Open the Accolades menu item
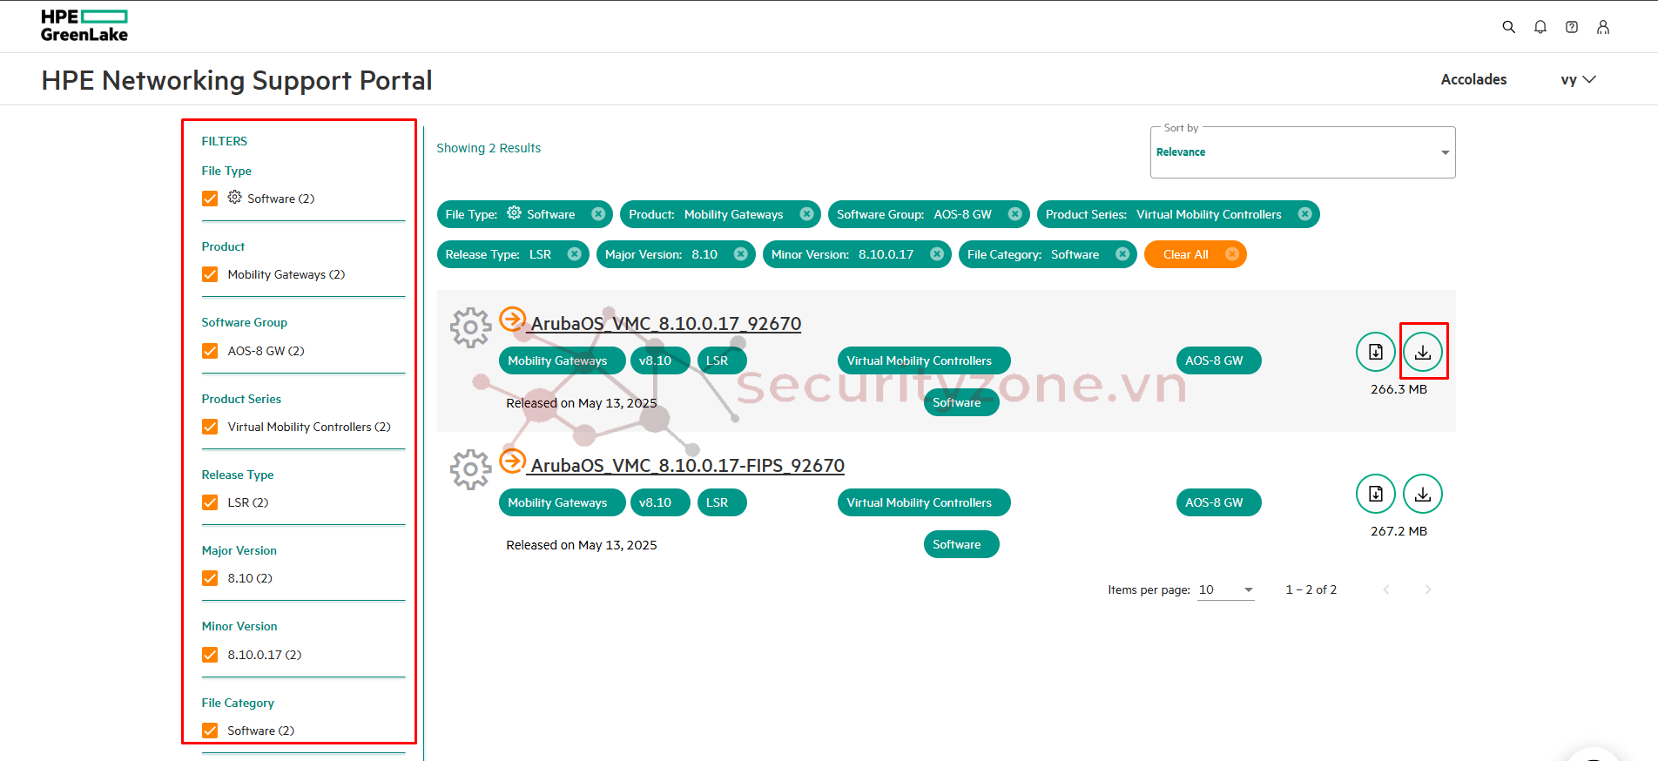 coord(1473,79)
